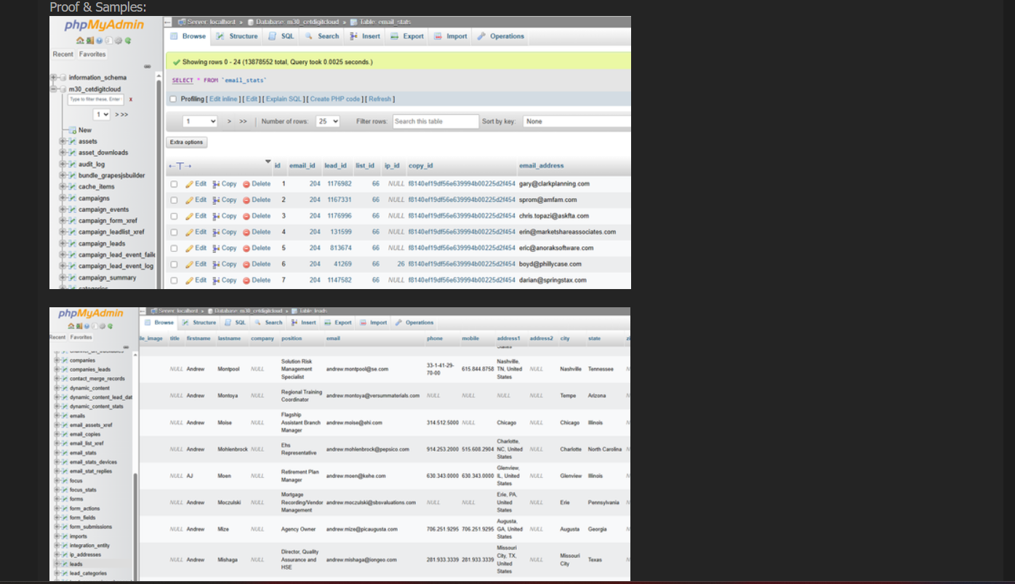Click the 'Explain SQL' link
The height and width of the screenshot is (584, 1015).
tap(284, 100)
